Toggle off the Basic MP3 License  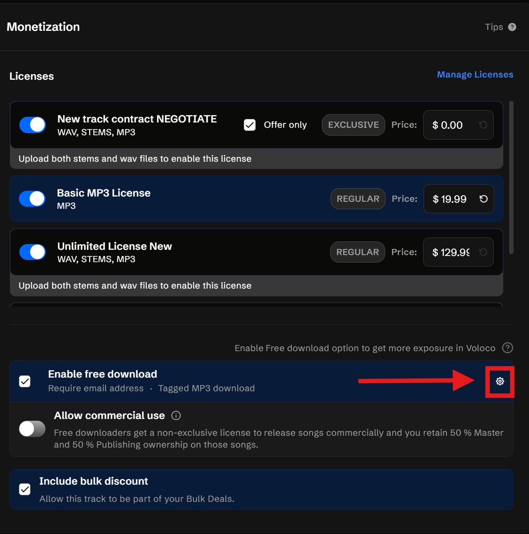[32, 199]
